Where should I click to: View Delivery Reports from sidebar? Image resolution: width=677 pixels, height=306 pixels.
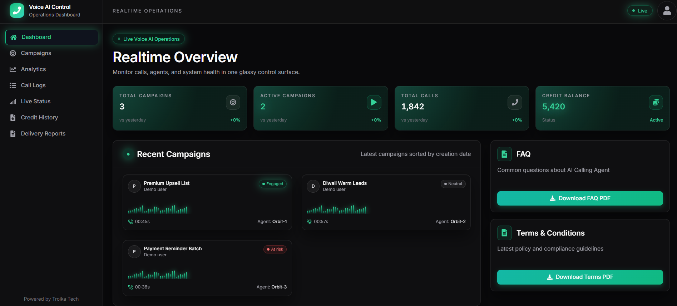43,134
